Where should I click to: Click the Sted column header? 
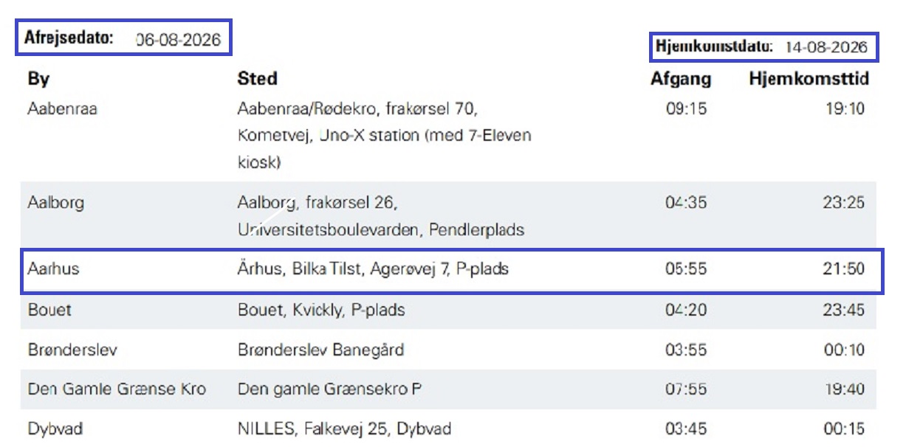point(257,78)
